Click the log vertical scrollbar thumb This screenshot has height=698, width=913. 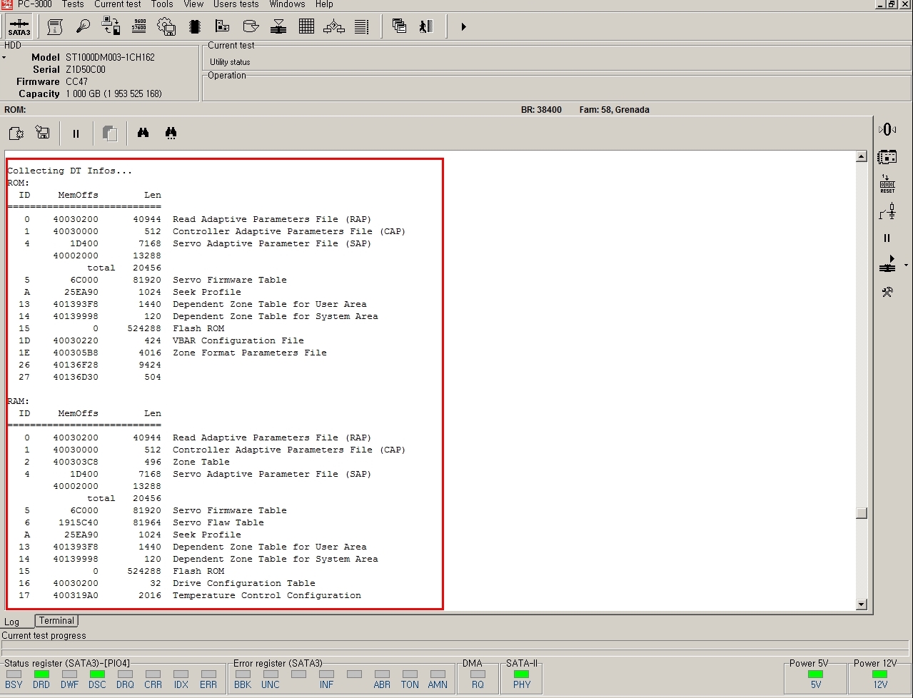[862, 513]
